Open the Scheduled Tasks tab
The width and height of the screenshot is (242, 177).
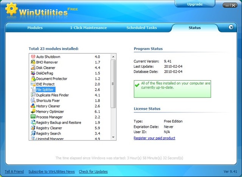tap(142, 28)
